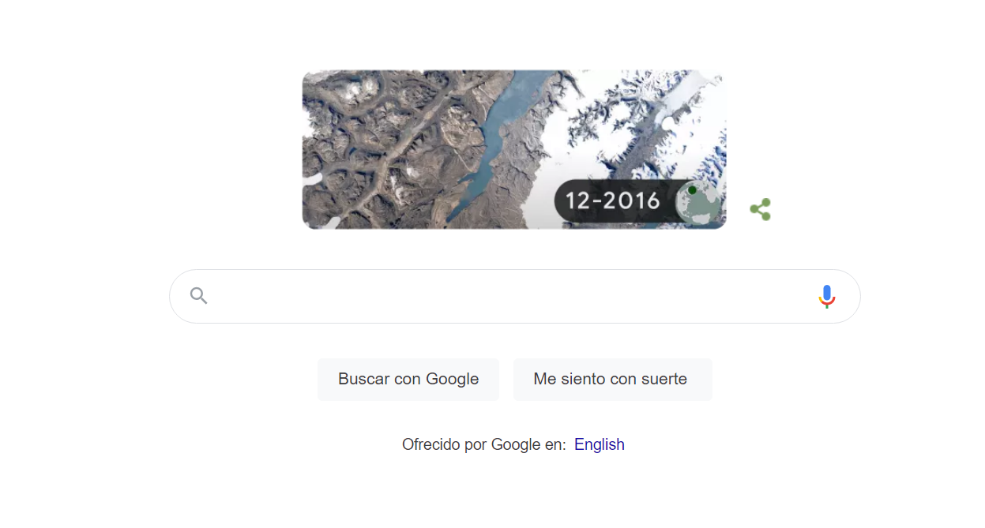Viewport: 985px width, 528px height.
Task: Click the globe icon on the doodle
Action: pos(699,201)
